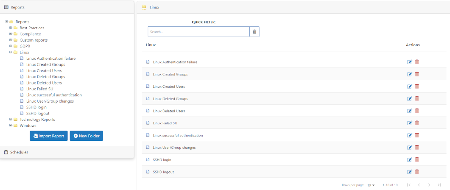Delete the Linux Authentication failure report

(x=417, y=61)
